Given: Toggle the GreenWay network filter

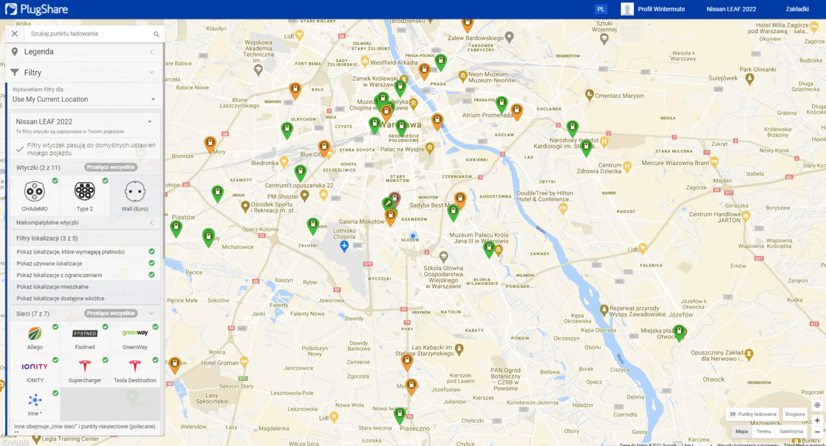Looking at the screenshot, I should pyautogui.click(x=135, y=338).
